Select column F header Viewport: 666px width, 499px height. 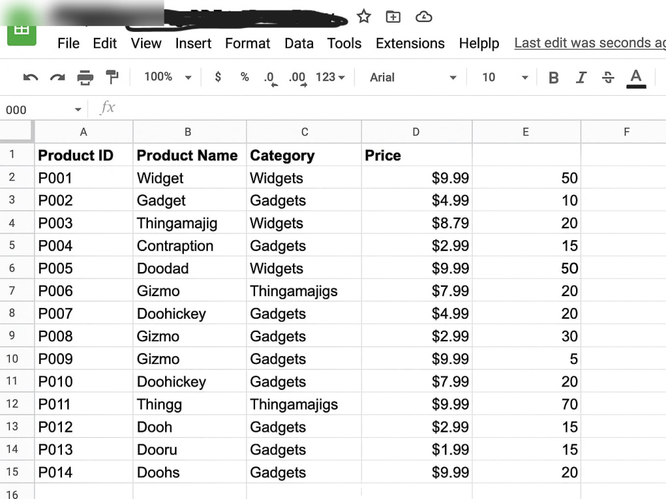point(623,132)
